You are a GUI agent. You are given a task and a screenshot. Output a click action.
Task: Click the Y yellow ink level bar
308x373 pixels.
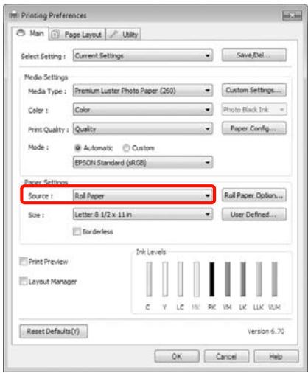165,279
